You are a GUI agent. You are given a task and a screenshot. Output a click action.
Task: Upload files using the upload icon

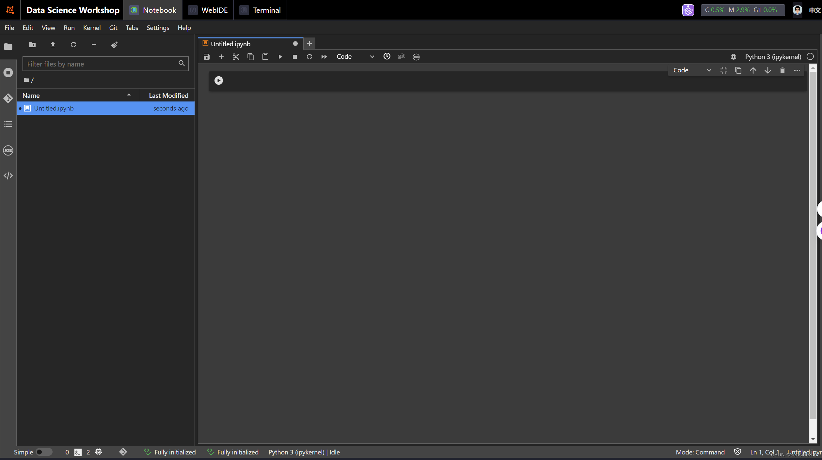(x=53, y=45)
